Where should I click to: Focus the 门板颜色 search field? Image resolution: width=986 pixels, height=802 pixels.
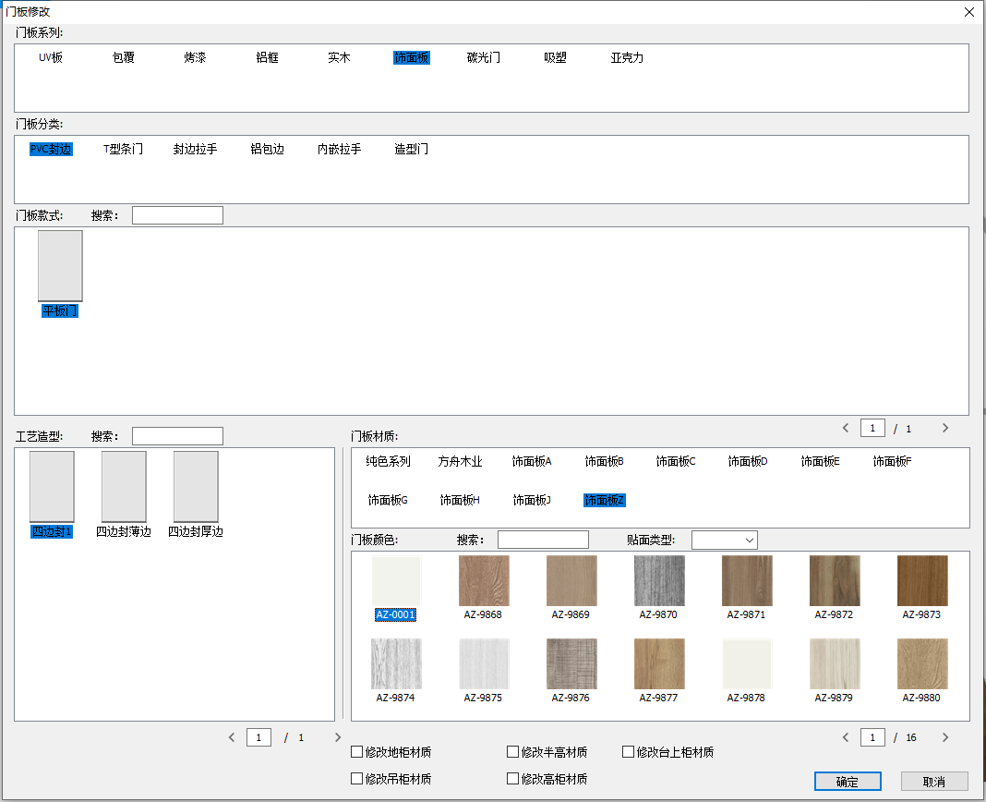click(543, 541)
